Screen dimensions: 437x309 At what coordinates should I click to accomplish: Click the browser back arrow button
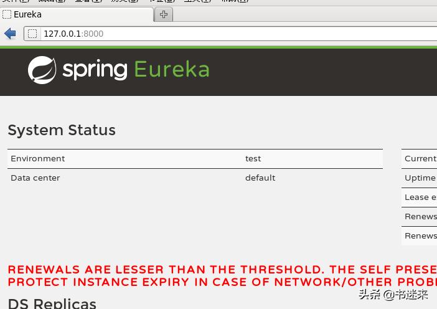pyautogui.click(x=11, y=34)
